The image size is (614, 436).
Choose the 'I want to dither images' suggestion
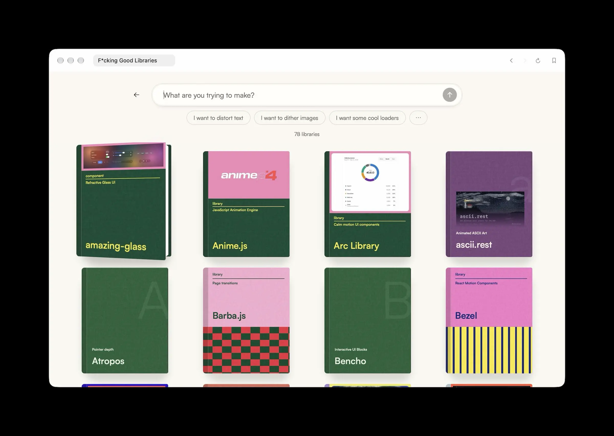point(289,118)
